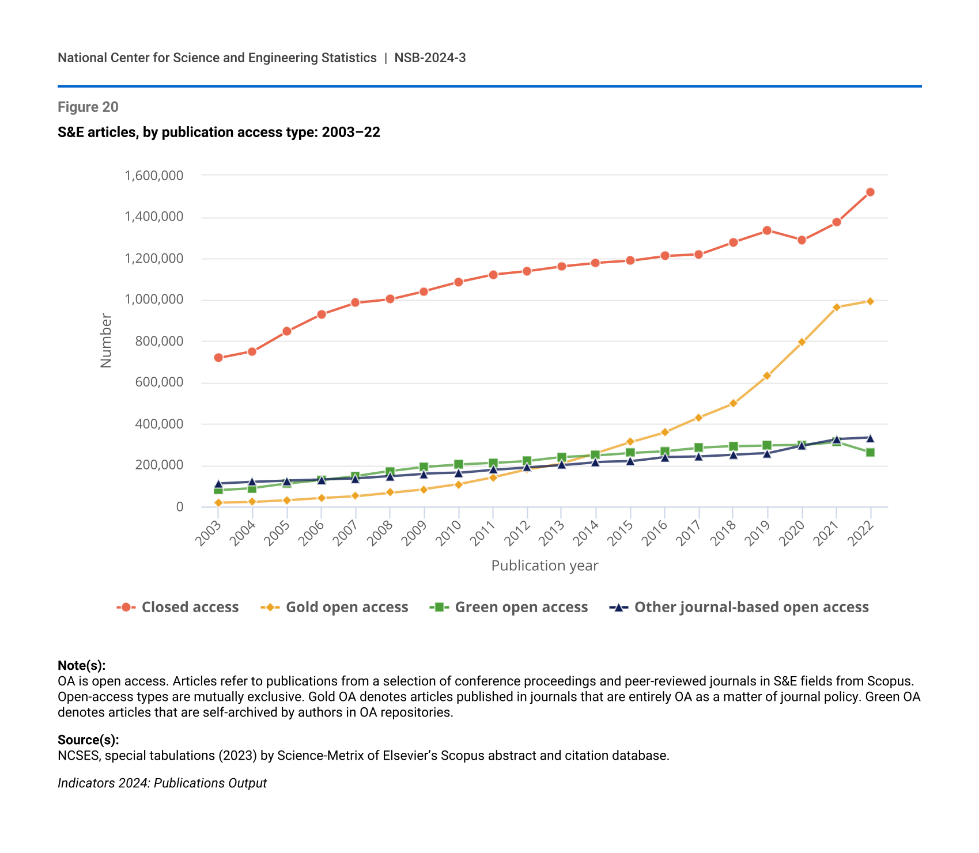Click the Closed access point for 2020
This screenshot has width=979, height=853.
(x=802, y=240)
